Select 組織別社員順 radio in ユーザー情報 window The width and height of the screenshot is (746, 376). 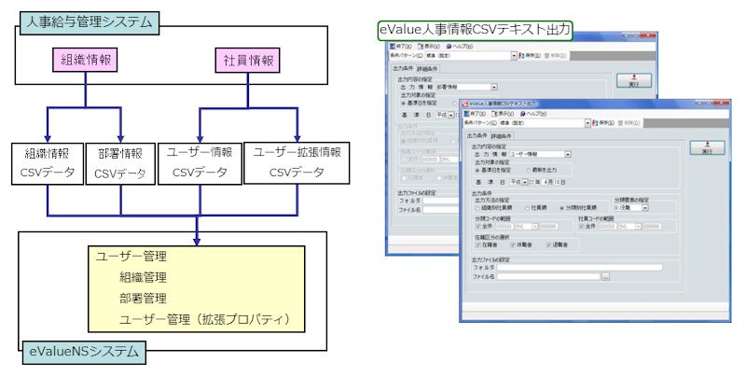(477, 208)
